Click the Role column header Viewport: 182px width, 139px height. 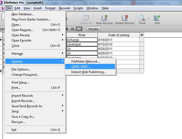coord(82,35)
